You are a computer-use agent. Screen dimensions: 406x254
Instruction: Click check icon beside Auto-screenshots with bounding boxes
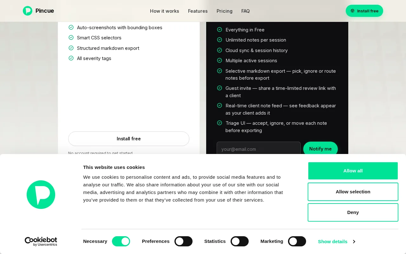click(71, 27)
